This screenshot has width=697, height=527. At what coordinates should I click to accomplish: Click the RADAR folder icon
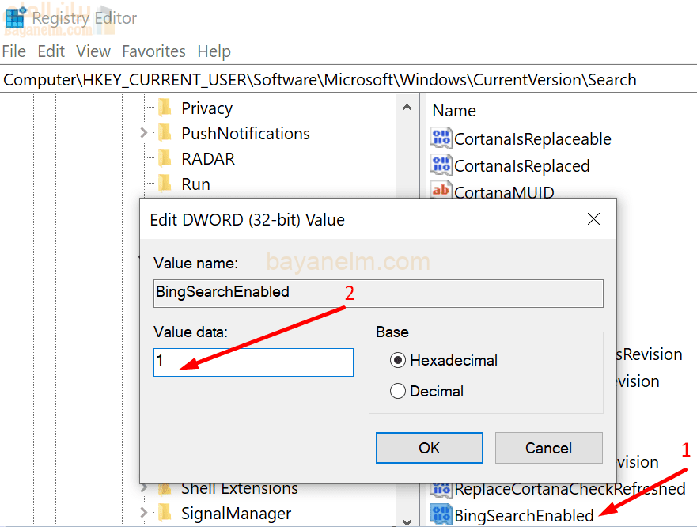pos(165,158)
